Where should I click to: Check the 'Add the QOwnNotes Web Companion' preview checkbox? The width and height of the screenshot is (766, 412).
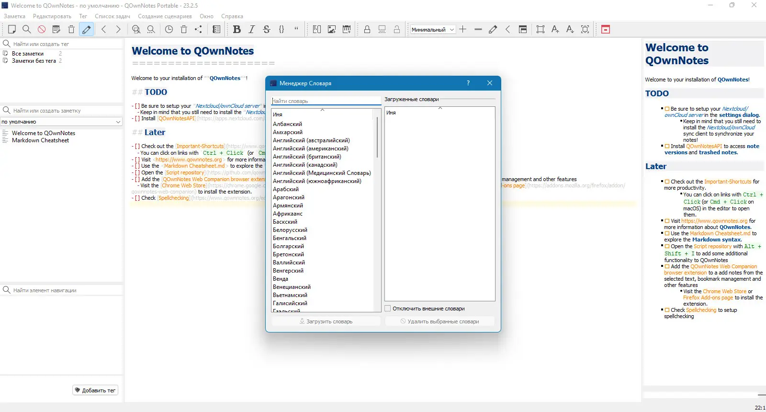[667, 266]
